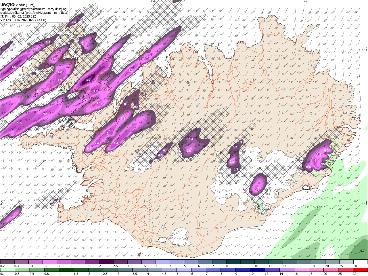368x276 pixels.
Task: Click the darkest green swatch in the lower legend
Action: pyautogui.click(x=66, y=270)
